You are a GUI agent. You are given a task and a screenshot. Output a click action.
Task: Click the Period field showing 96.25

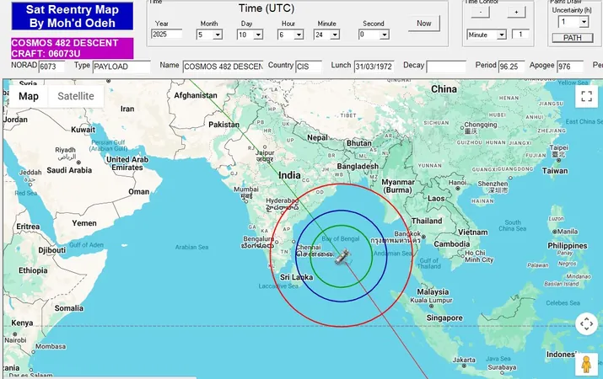(511, 67)
